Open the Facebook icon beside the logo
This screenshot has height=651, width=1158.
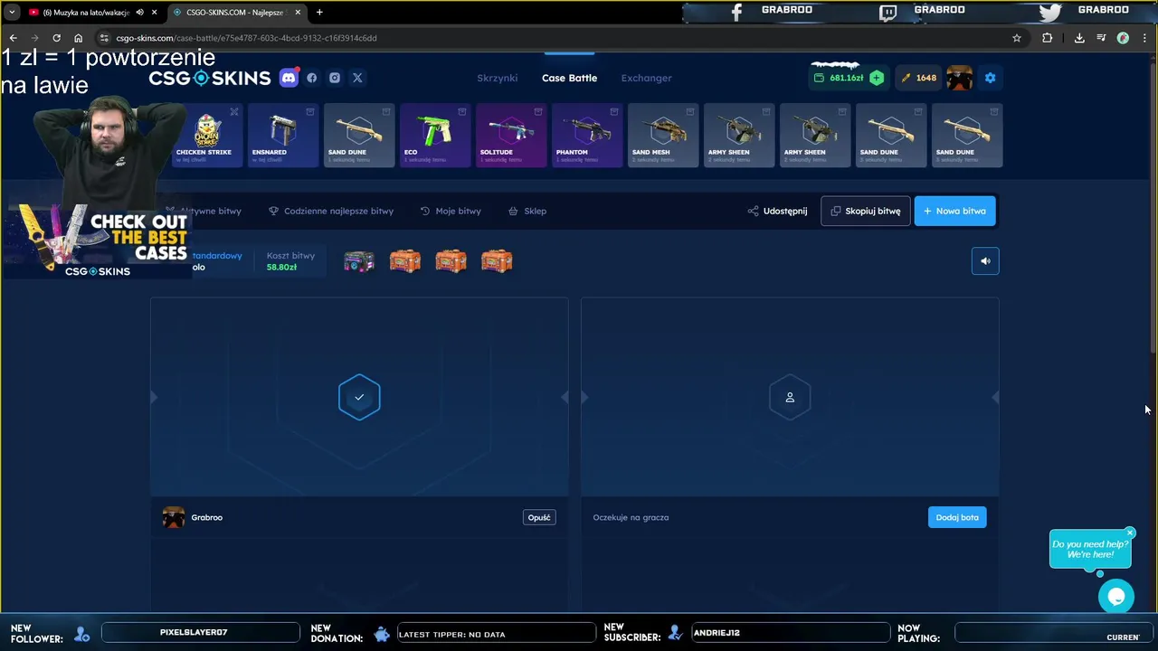[x=312, y=78]
